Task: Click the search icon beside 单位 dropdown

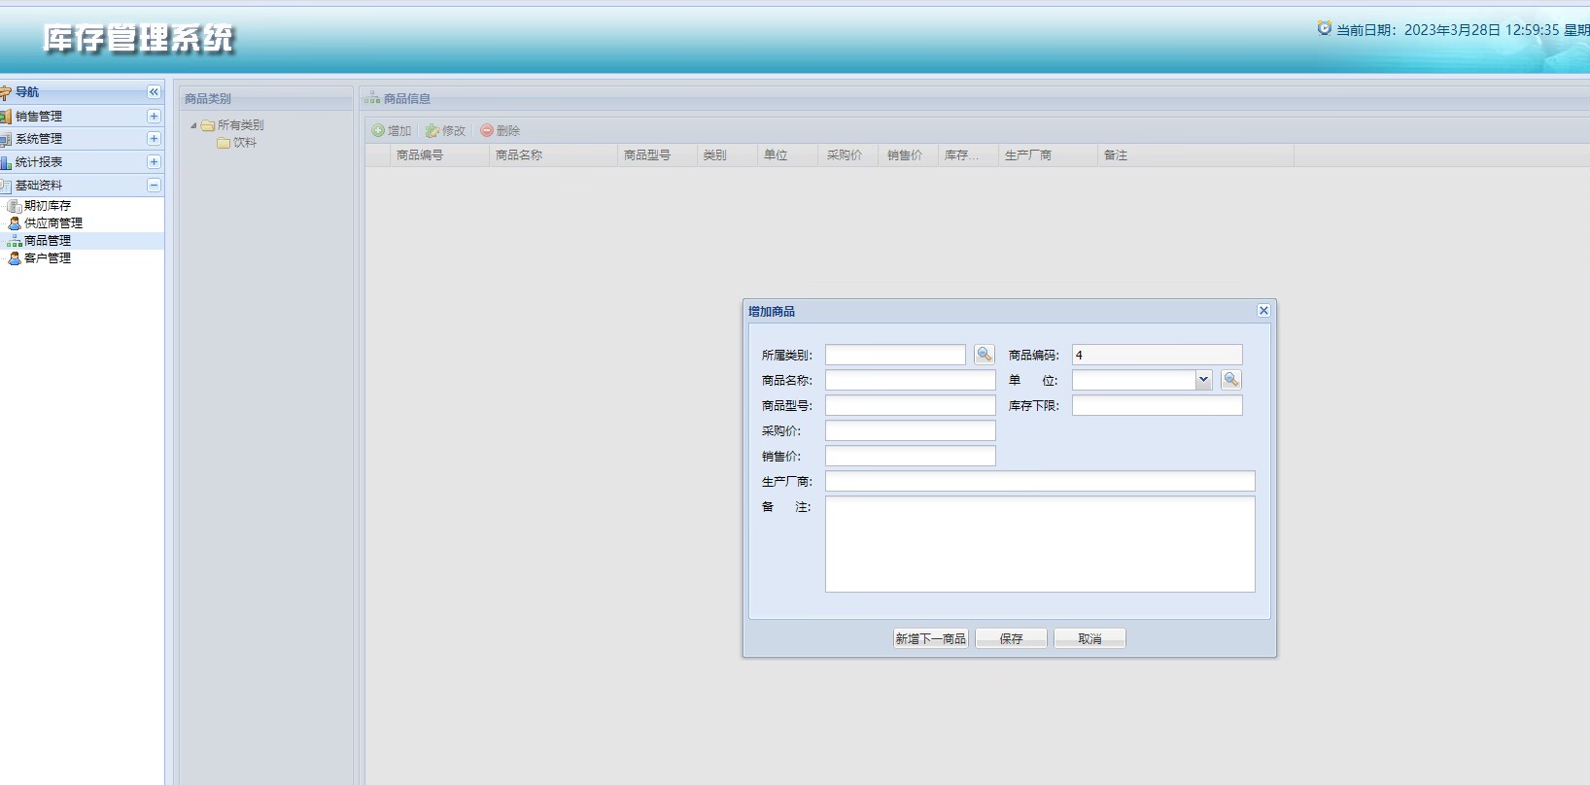Action: coord(1230,380)
